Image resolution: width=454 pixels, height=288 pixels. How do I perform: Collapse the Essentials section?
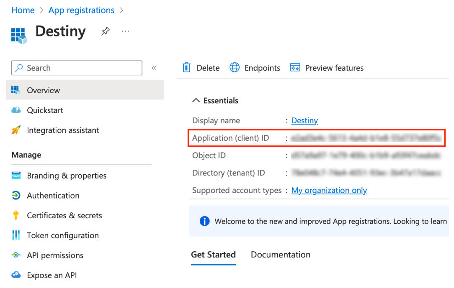(196, 100)
